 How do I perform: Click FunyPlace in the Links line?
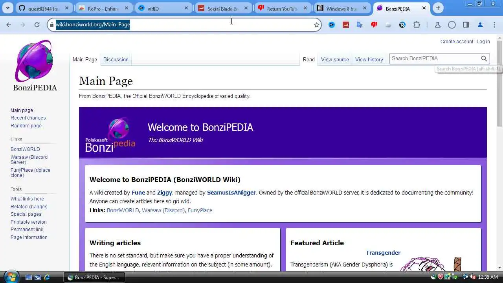(200, 210)
